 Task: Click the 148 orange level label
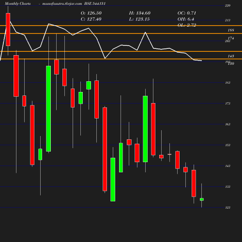(231, 56)
